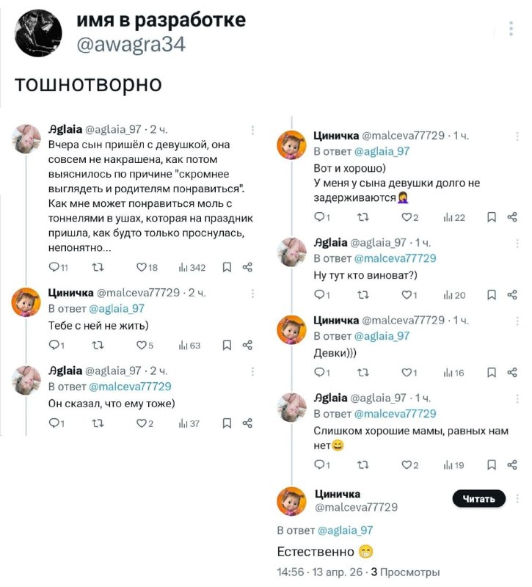Image resolution: width=532 pixels, height=587 pixels.
Task: View analytics showing 342 views
Action: pyautogui.click(x=192, y=267)
